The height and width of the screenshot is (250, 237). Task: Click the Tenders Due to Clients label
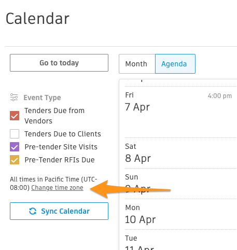tap(63, 134)
